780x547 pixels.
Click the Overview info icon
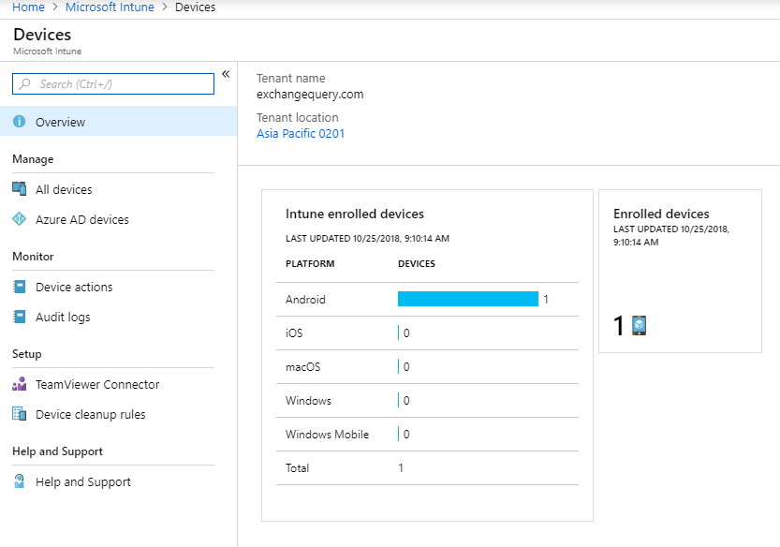coord(19,122)
